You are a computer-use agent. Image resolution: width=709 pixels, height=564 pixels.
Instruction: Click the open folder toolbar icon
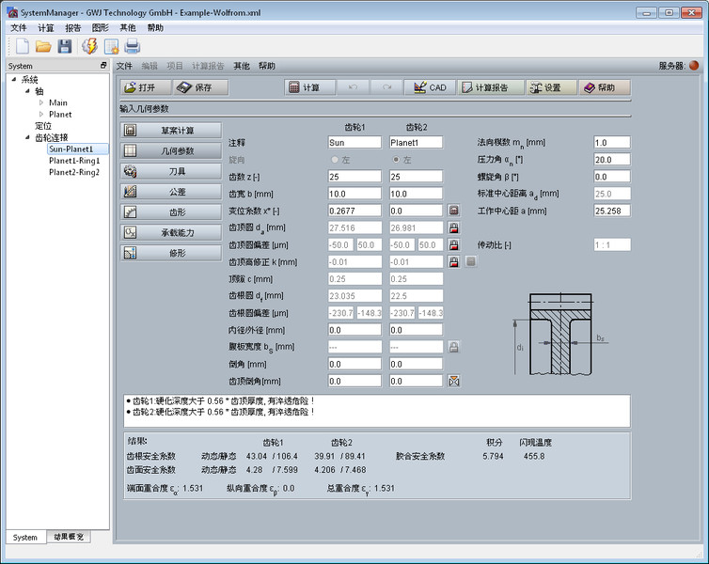(x=42, y=46)
